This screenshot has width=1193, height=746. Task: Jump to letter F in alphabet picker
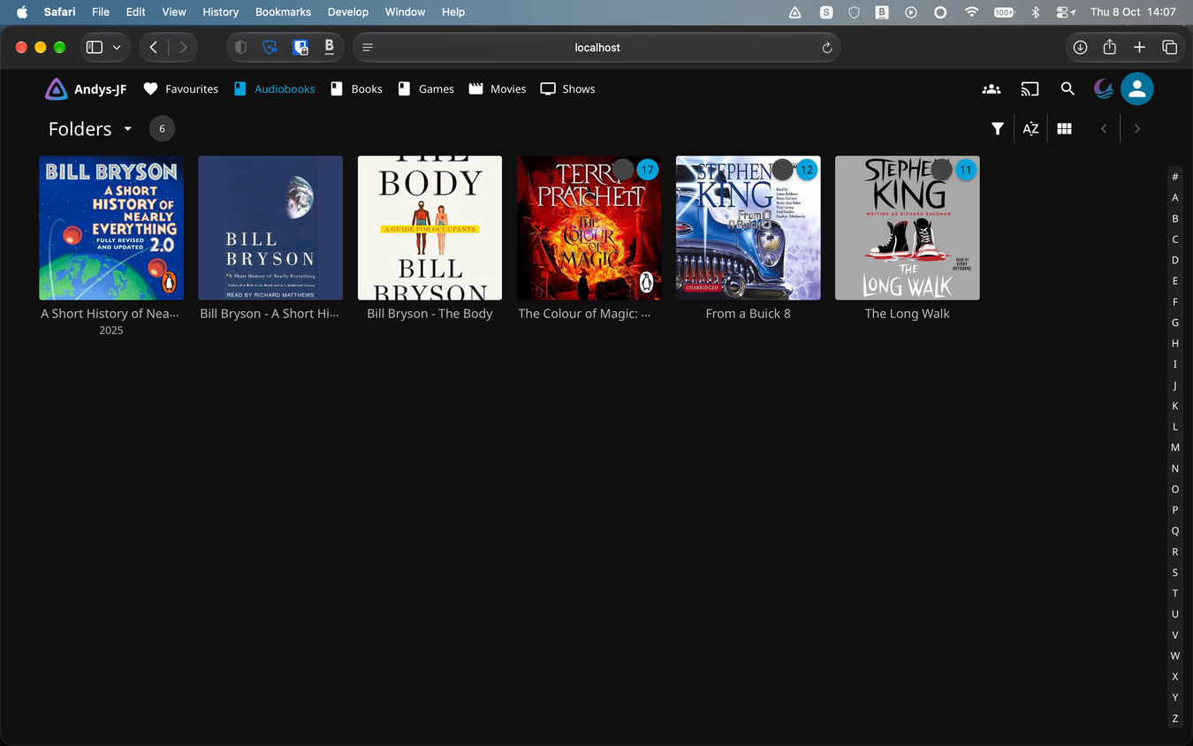[x=1175, y=301]
